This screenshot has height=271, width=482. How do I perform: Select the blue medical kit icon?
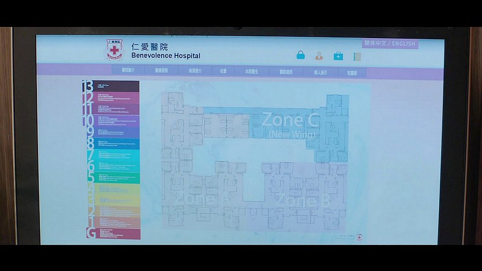[338, 56]
